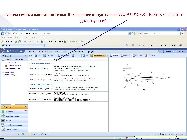187x140 pixels.
Task: Open the Add to dropdown menu
Action: click(x=58, y=52)
